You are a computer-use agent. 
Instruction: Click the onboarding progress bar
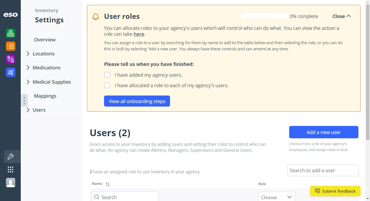tap(265, 16)
